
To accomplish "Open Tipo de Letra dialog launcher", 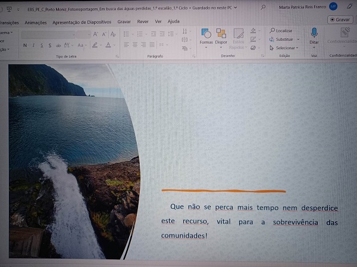I will pyautogui.click(x=117, y=56).
